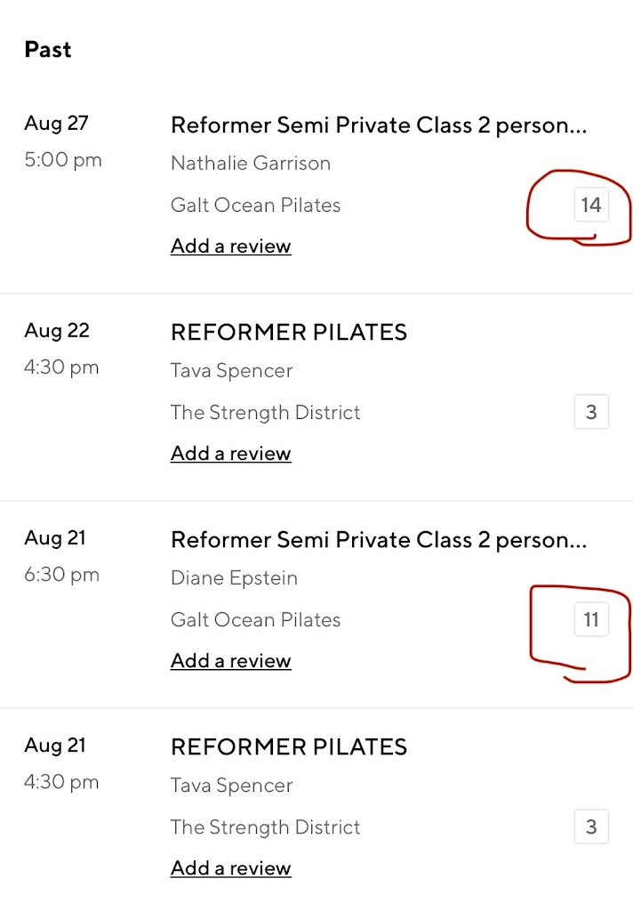633x911 pixels.
Task: Open Galt Ocean Pilates studio for Aug 21
Action: [x=255, y=620]
